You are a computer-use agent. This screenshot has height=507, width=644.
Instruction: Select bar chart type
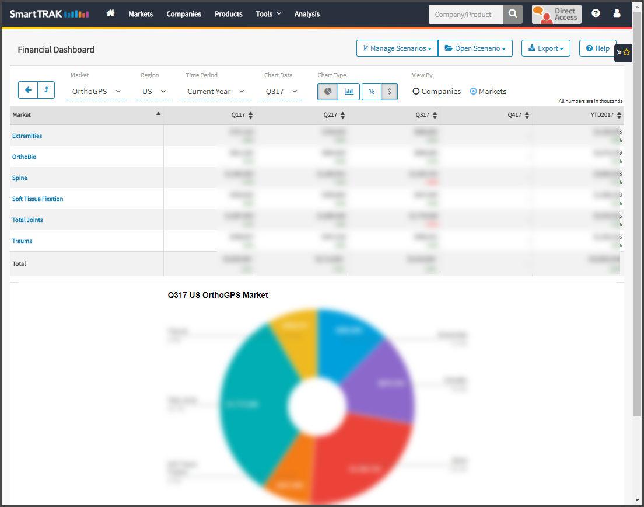point(349,91)
